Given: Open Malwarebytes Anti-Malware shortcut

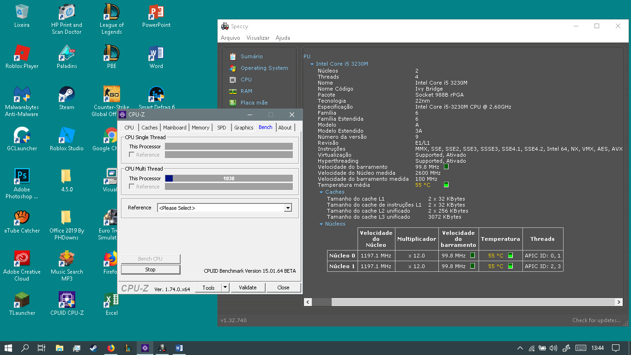Looking at the screenshot, I should pyautogui.click(x=22, y=102).
